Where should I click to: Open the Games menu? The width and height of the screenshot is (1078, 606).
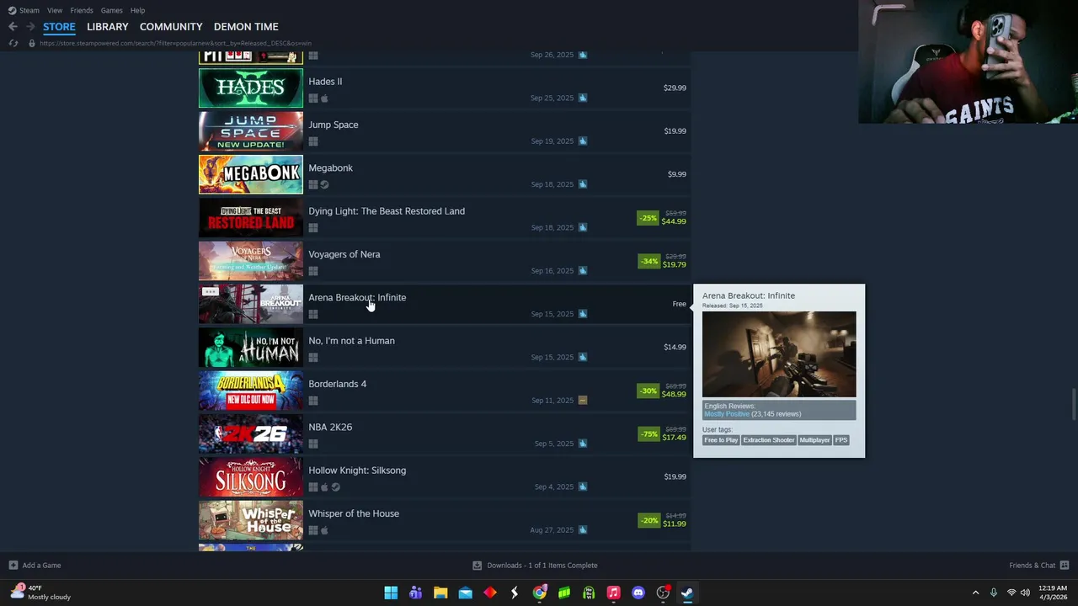click(111, 10)
